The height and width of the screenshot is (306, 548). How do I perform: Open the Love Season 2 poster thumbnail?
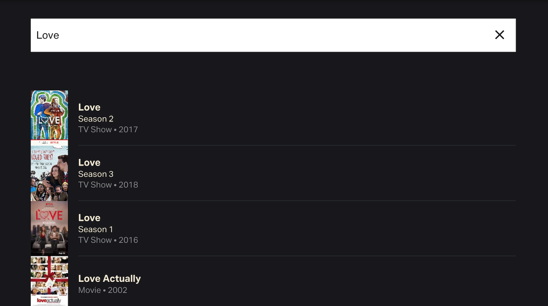49,115
